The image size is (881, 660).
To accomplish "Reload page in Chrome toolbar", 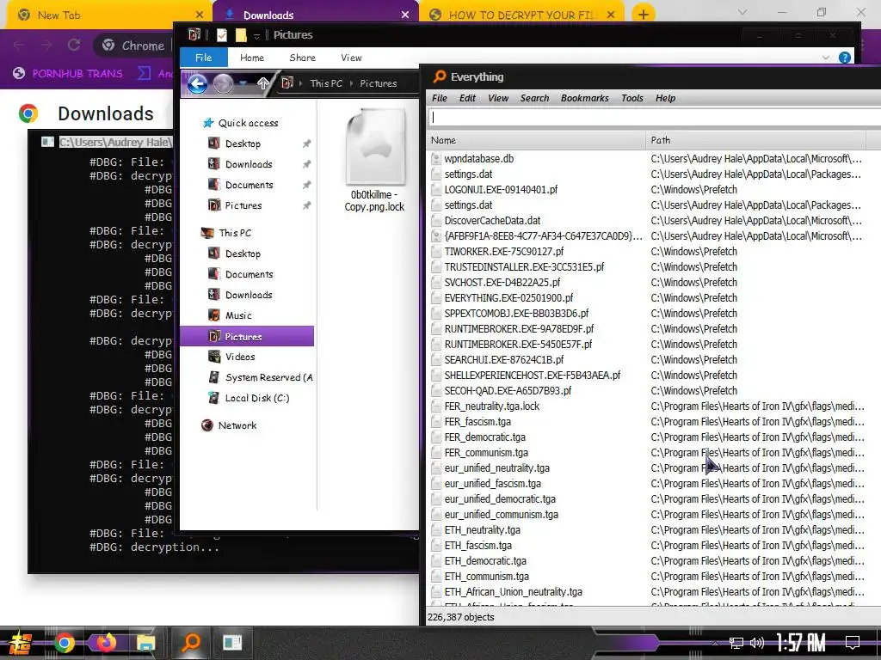I will pos(74,45).
